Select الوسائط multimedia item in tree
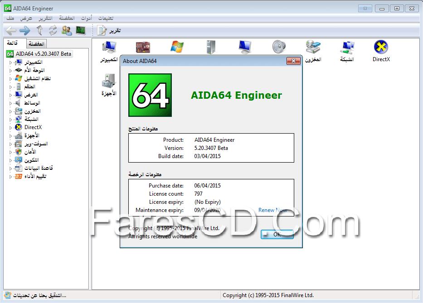The image size is (423, 303). pos(32,103)
